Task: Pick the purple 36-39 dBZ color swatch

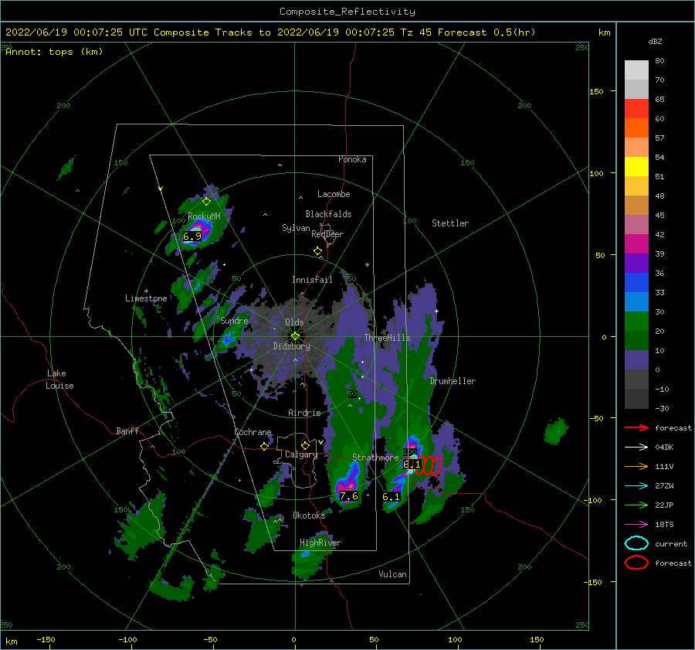Action: tap(636, 264)
